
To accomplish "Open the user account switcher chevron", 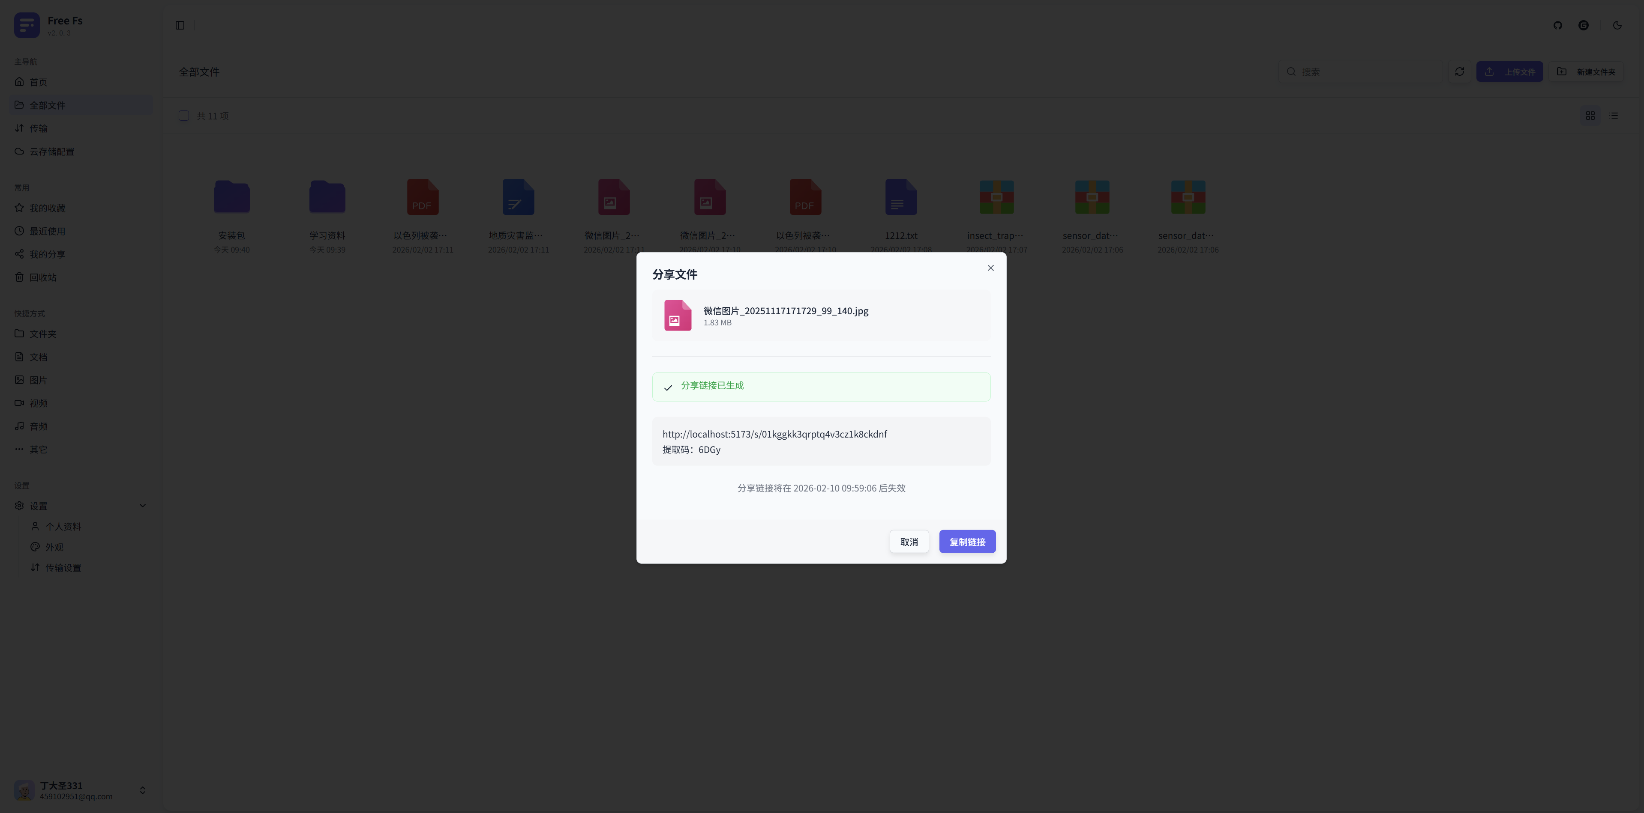I will tap(142, 790).
